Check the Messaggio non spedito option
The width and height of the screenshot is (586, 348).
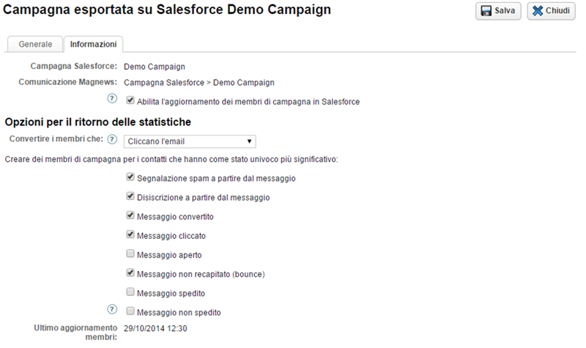(x=130, y=311)
